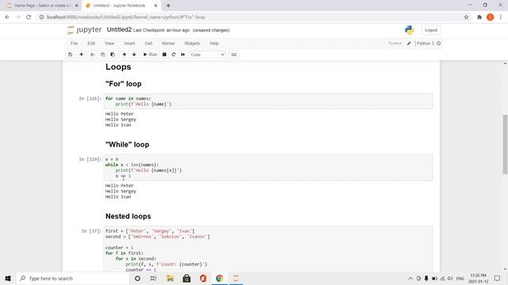The width and height of the screenshot is (508, 285).
Task: Open the cell type Code dropdown
Action: click(207, 55)
